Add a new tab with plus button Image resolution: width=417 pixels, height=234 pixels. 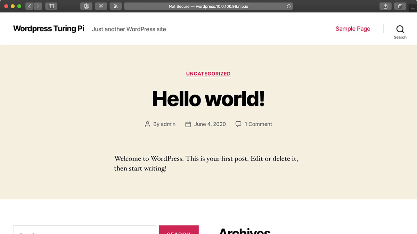coord(413,8)
